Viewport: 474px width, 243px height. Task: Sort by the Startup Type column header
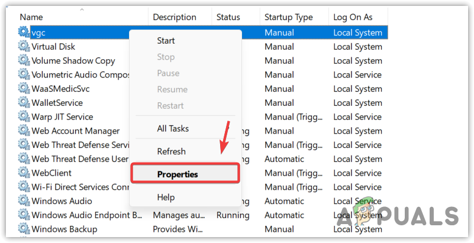pos(288,17)
